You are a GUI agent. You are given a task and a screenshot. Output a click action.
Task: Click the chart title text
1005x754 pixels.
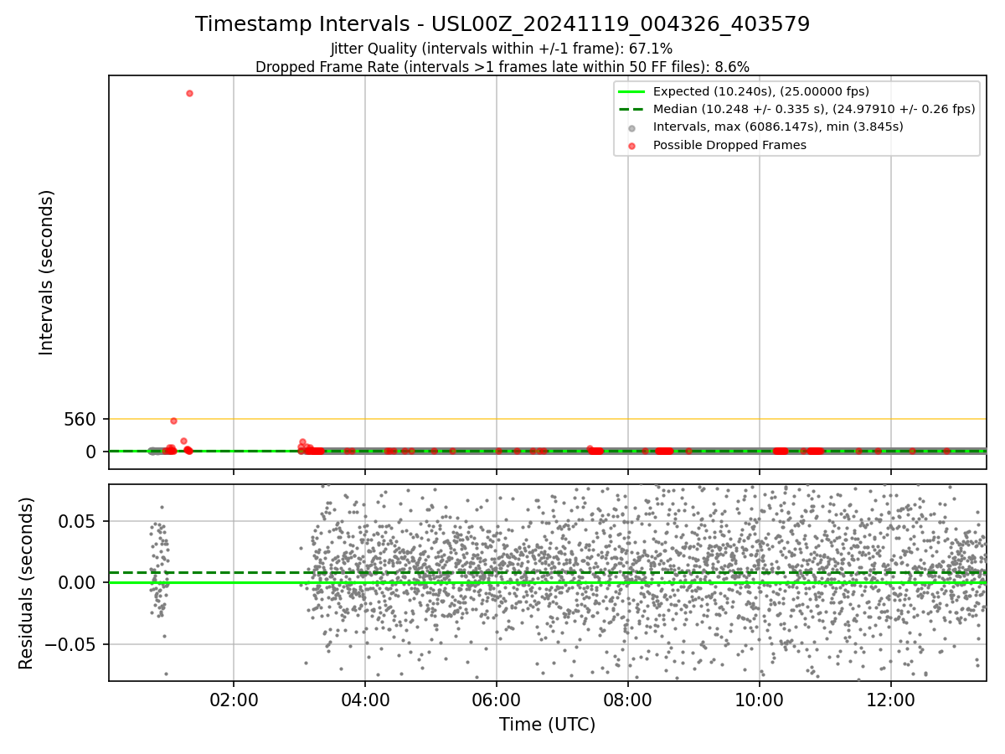502,24
